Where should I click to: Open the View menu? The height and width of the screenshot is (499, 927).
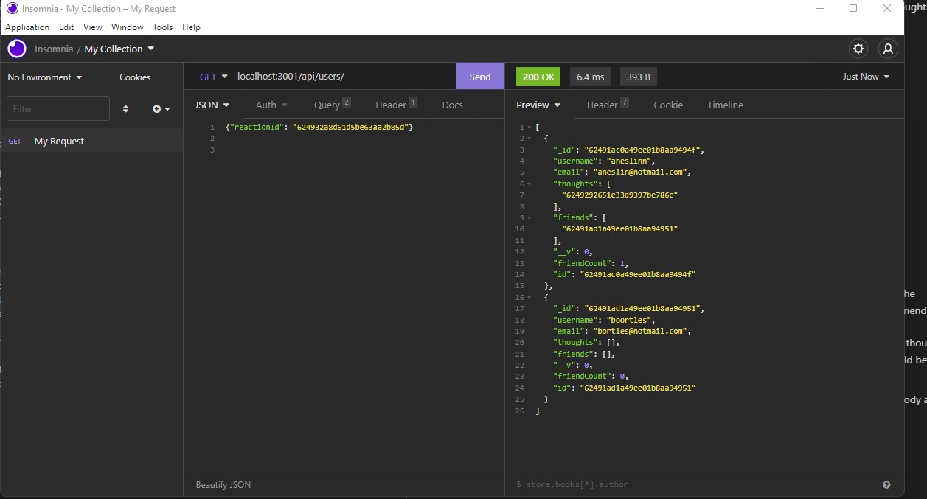(x=93, y=27)
